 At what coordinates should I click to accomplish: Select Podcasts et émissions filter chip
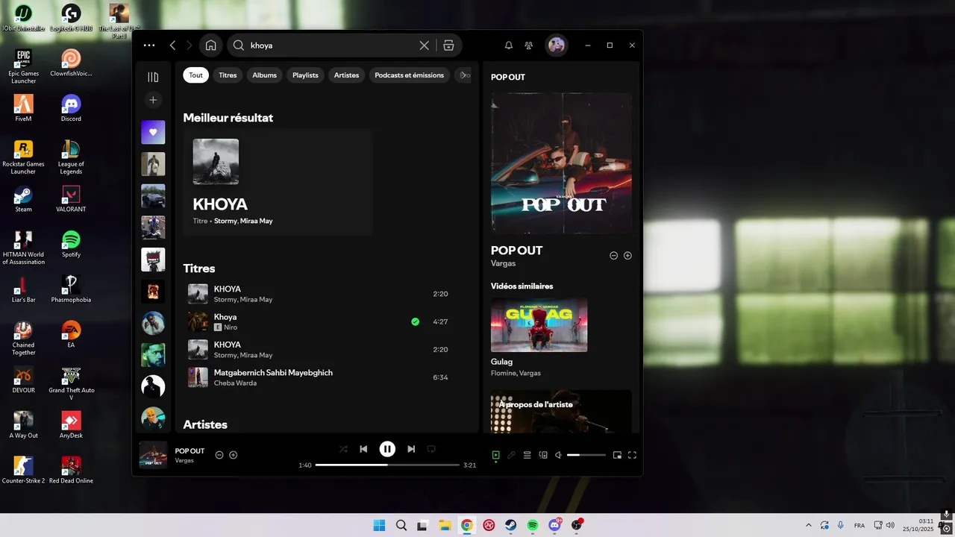[409, 75]
